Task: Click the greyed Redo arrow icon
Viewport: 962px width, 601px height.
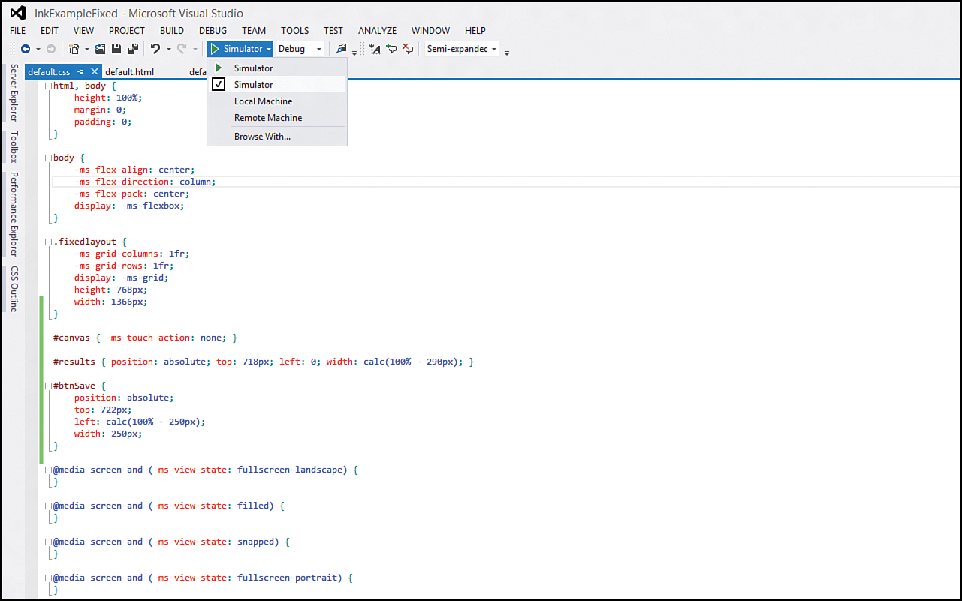Action: [181, 49]
